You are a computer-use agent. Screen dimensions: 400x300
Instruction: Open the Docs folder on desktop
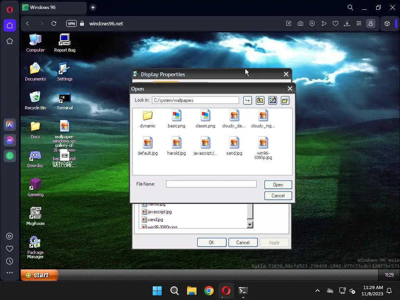pyautogui.click(x=35, y=130)
